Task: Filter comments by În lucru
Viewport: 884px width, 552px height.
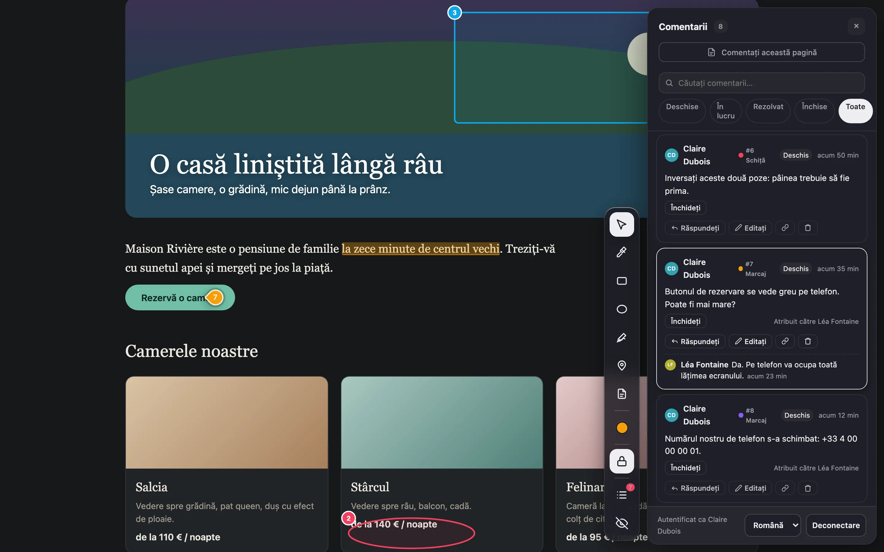Action: (x=726, y=111)
